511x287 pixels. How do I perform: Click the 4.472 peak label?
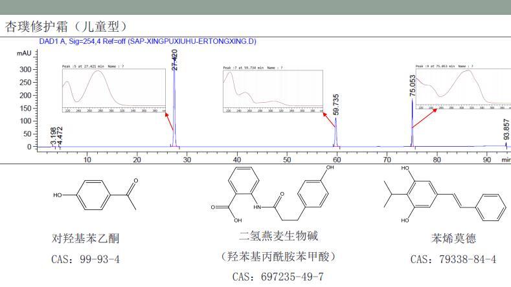[x=60, y=136]
